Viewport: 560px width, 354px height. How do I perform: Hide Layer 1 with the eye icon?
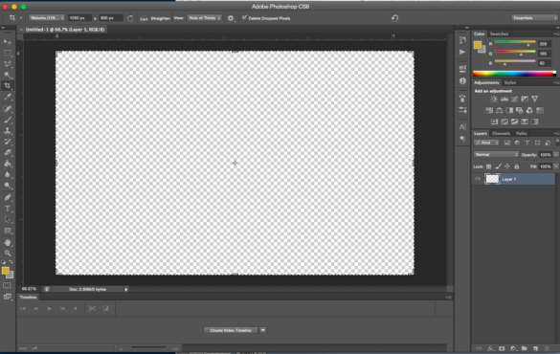click(478, 179)
